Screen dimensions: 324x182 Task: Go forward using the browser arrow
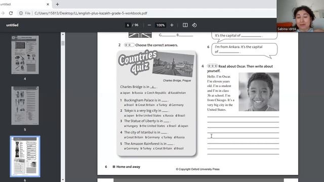(3, 13)
